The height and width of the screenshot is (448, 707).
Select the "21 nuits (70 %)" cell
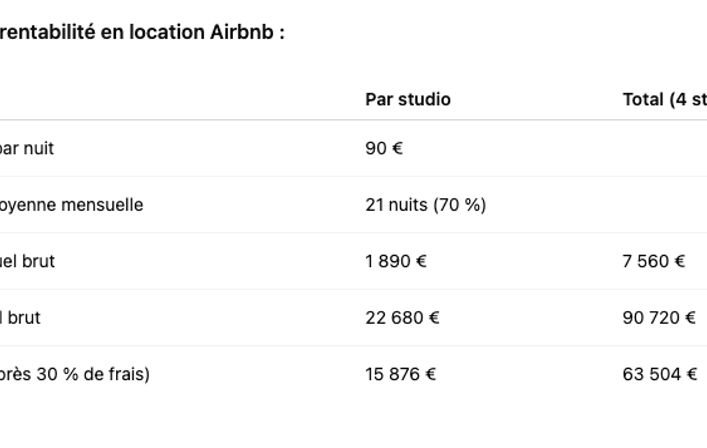point(426,205)
